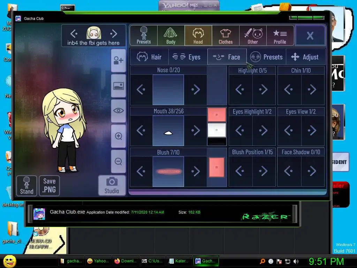Switch to Firefox Downloads taskbar item
The height and width of the screenshot is (268, 357).
[126, 261]
